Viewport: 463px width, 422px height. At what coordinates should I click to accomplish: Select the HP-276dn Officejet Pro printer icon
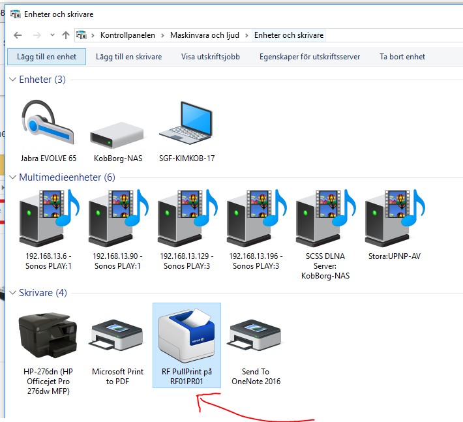[48, 335]
